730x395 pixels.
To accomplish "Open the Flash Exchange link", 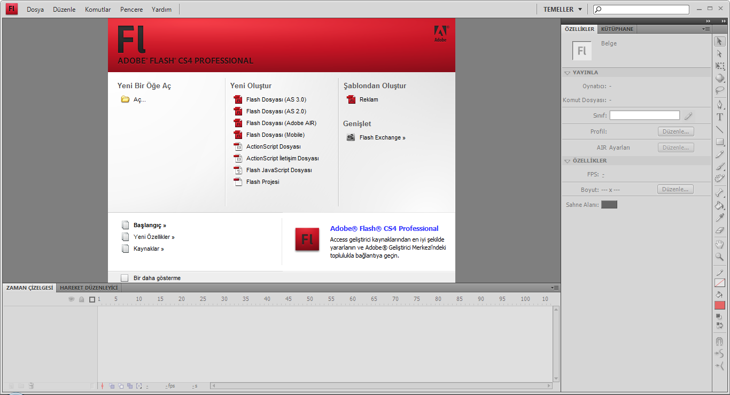I will point(376,137).
